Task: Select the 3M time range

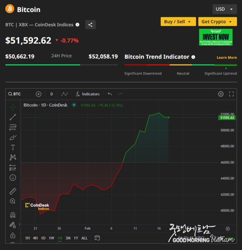Action: [x=68, y=238]
